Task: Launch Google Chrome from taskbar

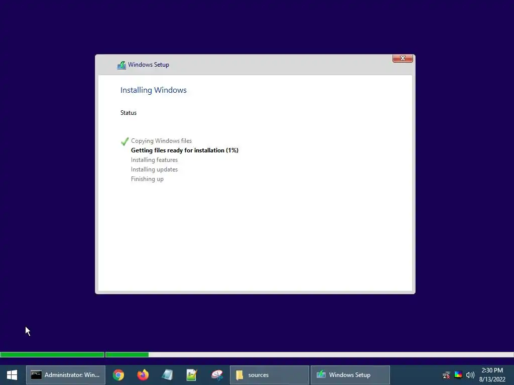Action: [118, 375]
